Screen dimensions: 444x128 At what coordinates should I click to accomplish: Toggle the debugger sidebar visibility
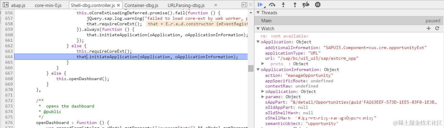coord(244,5)
